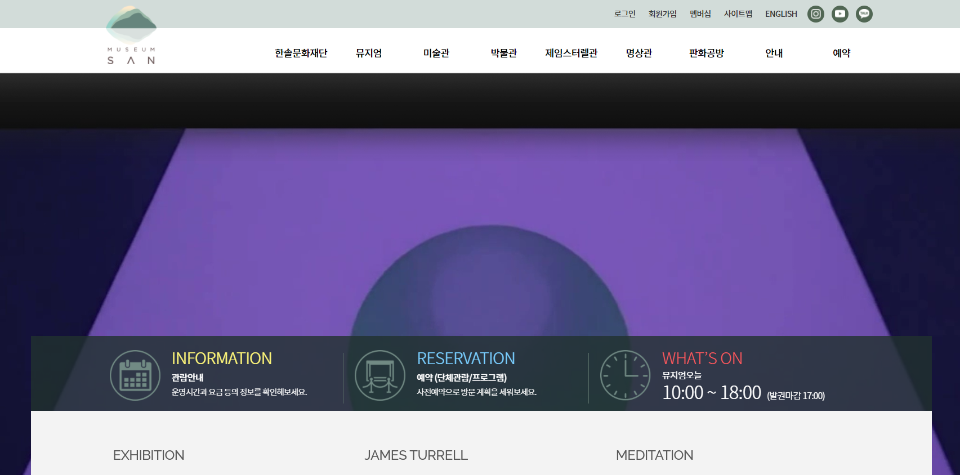Open the 박물관 menu

pos(504,53)
